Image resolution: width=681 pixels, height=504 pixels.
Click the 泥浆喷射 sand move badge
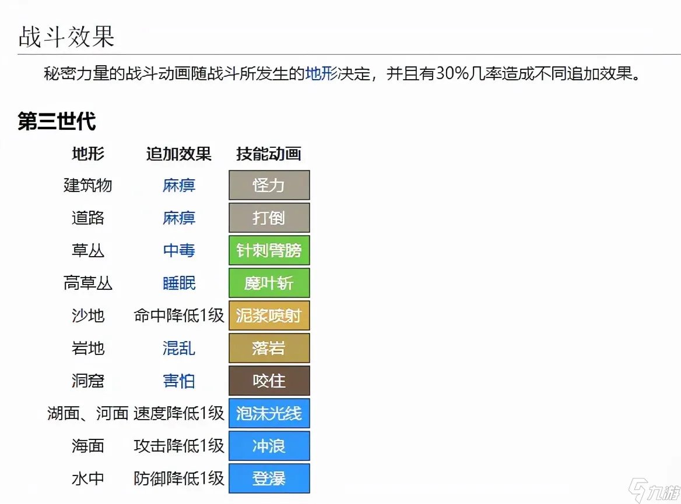[269, 315]
